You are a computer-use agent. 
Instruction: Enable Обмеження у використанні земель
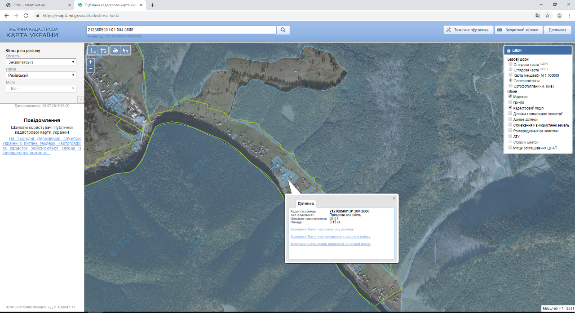[x=510, y=125]
